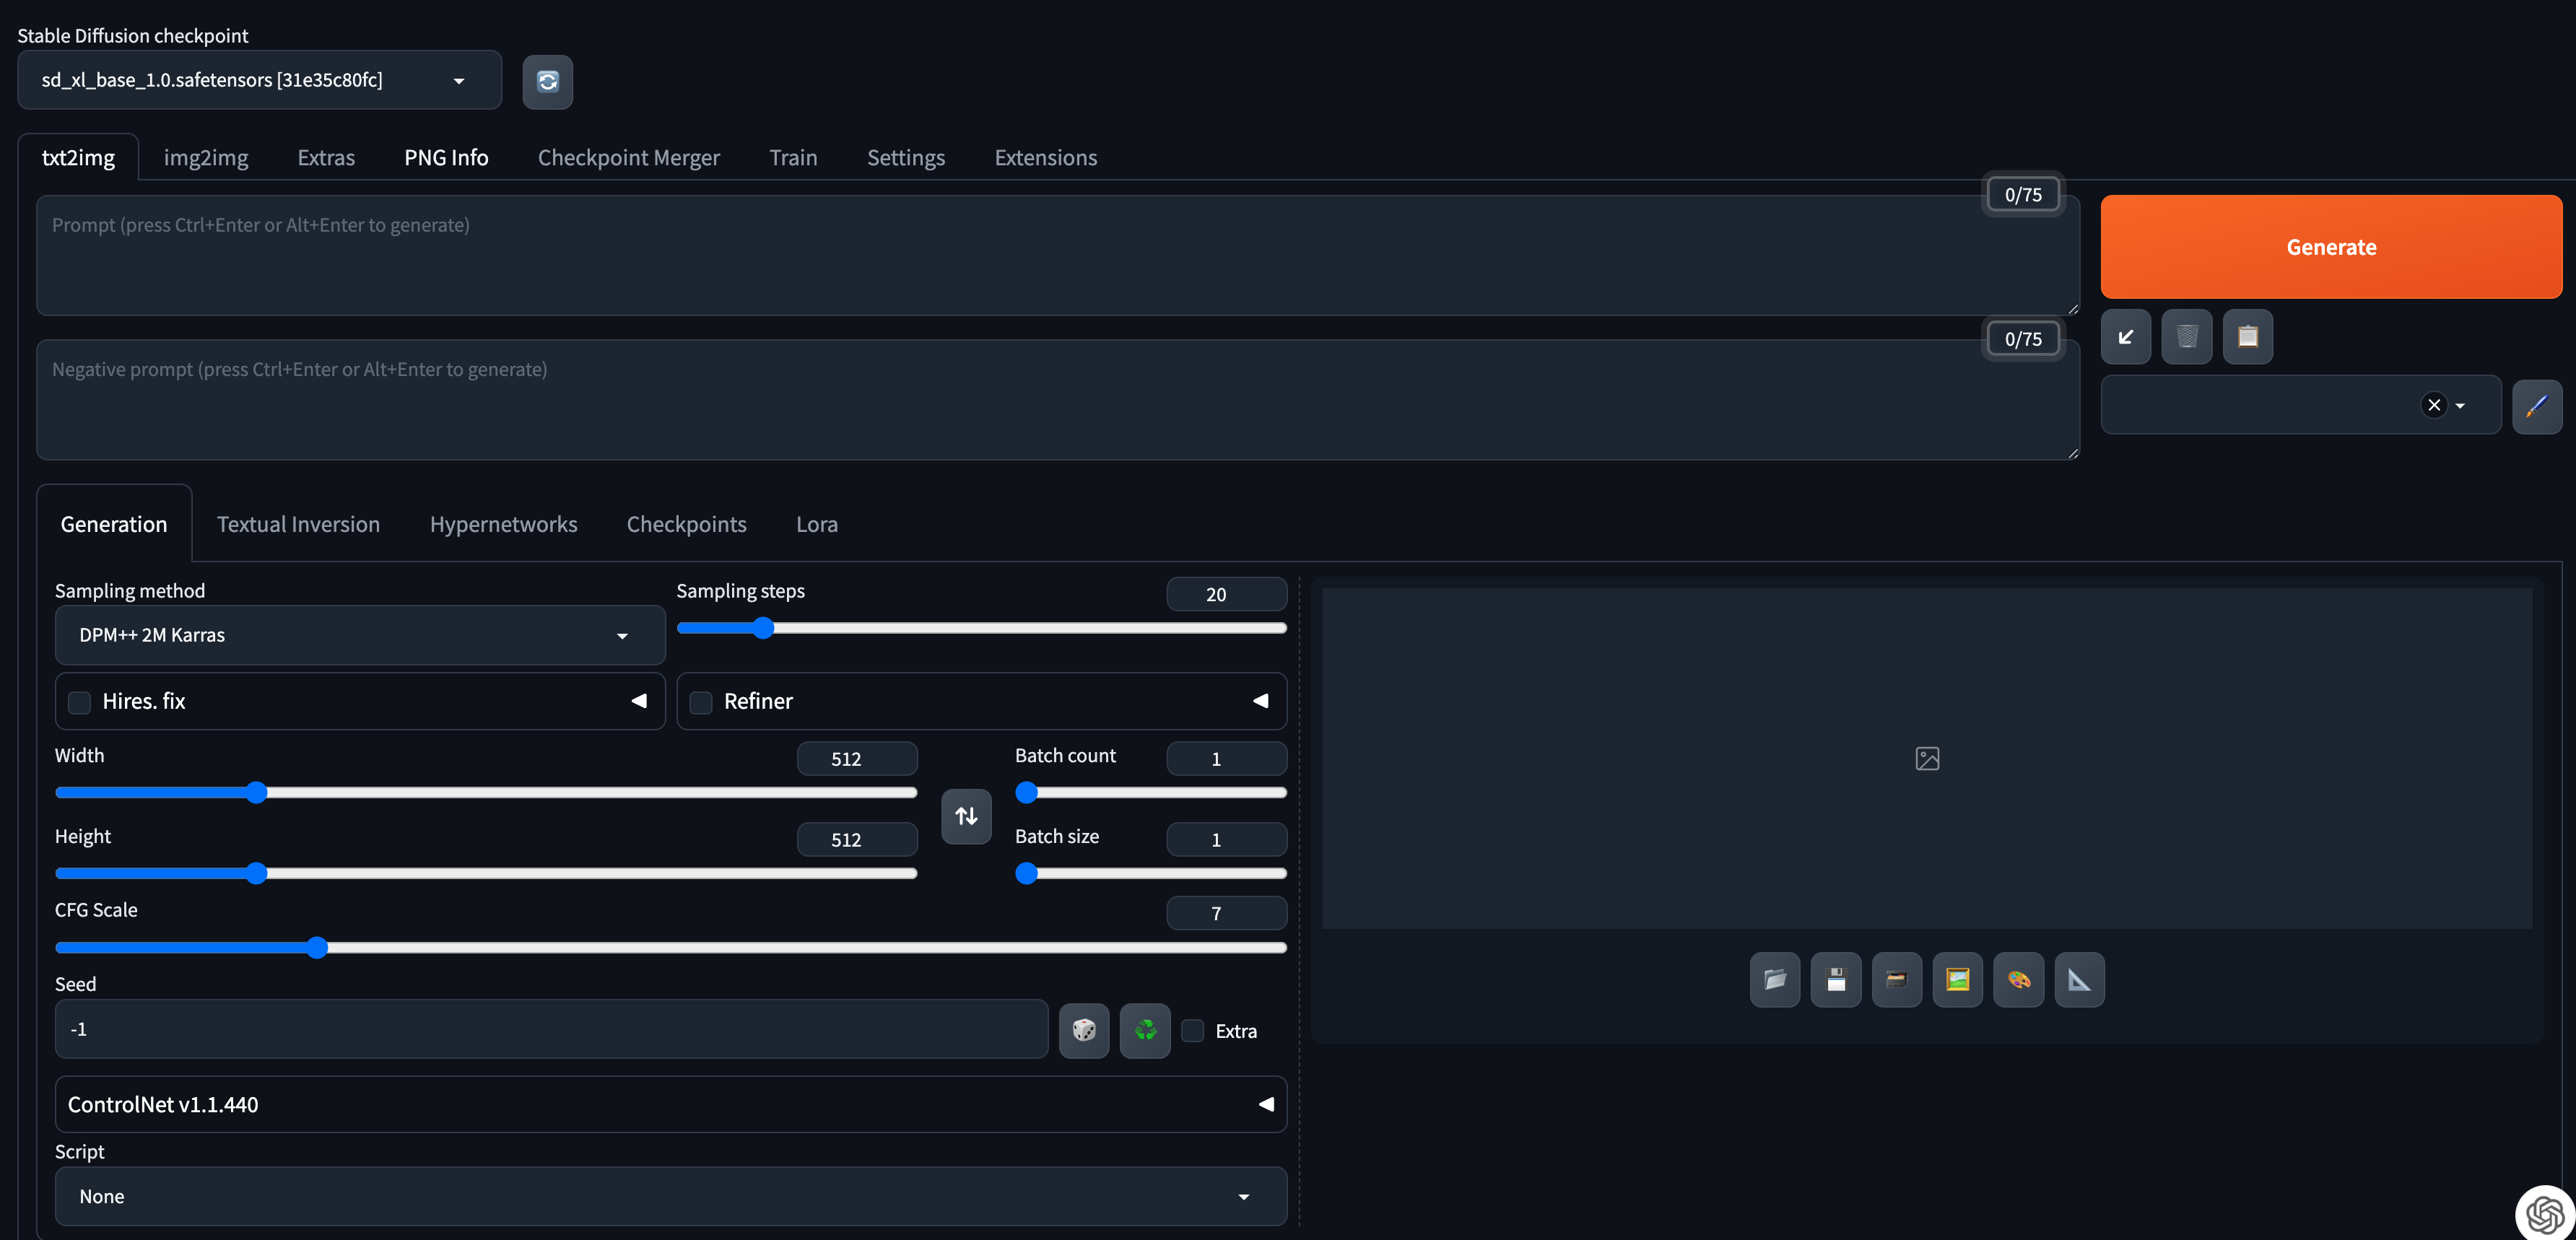The width and height of the screenshot is (2576, 1240).
Task: Click the paintbrush edit styles icon
Action: coord(2536,406)
